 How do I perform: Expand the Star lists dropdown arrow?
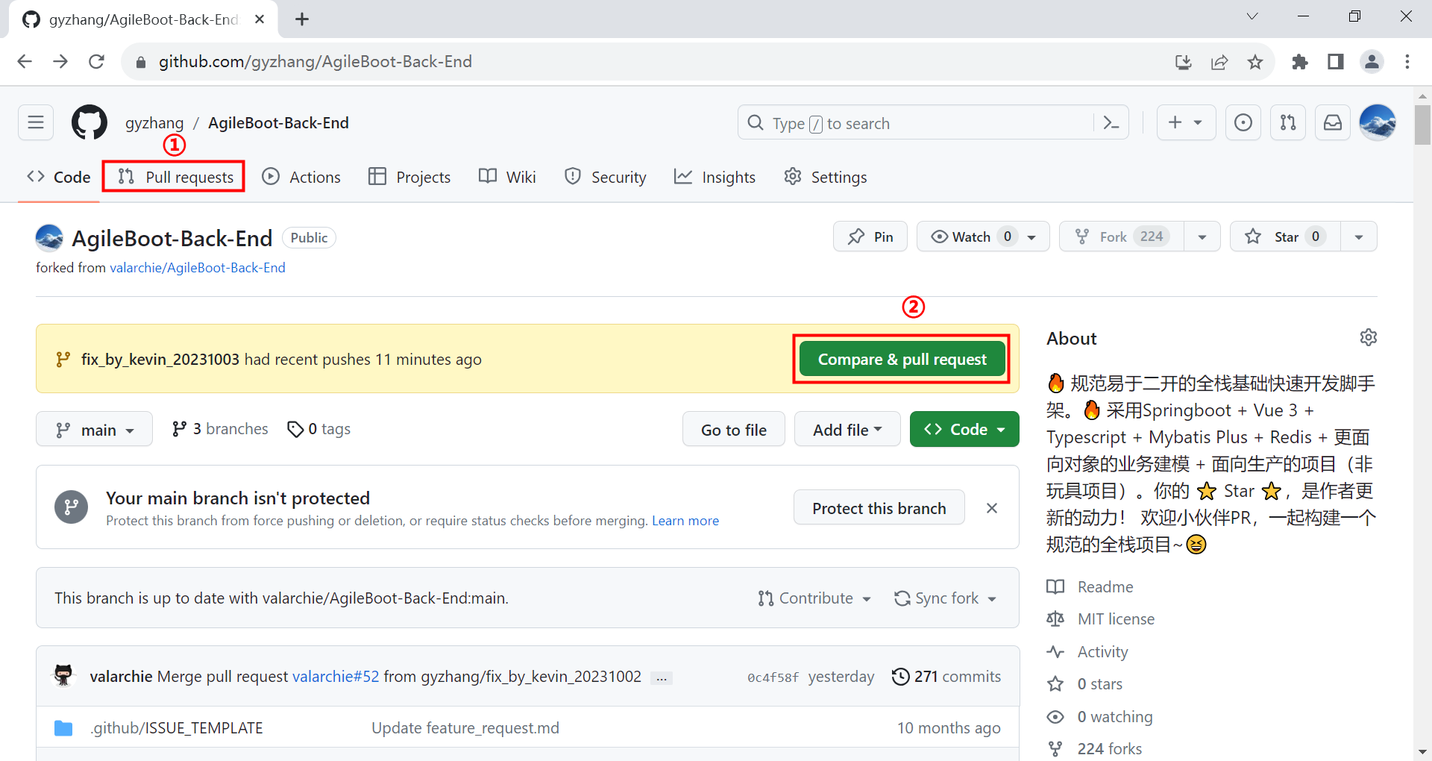coord(1359,237)
